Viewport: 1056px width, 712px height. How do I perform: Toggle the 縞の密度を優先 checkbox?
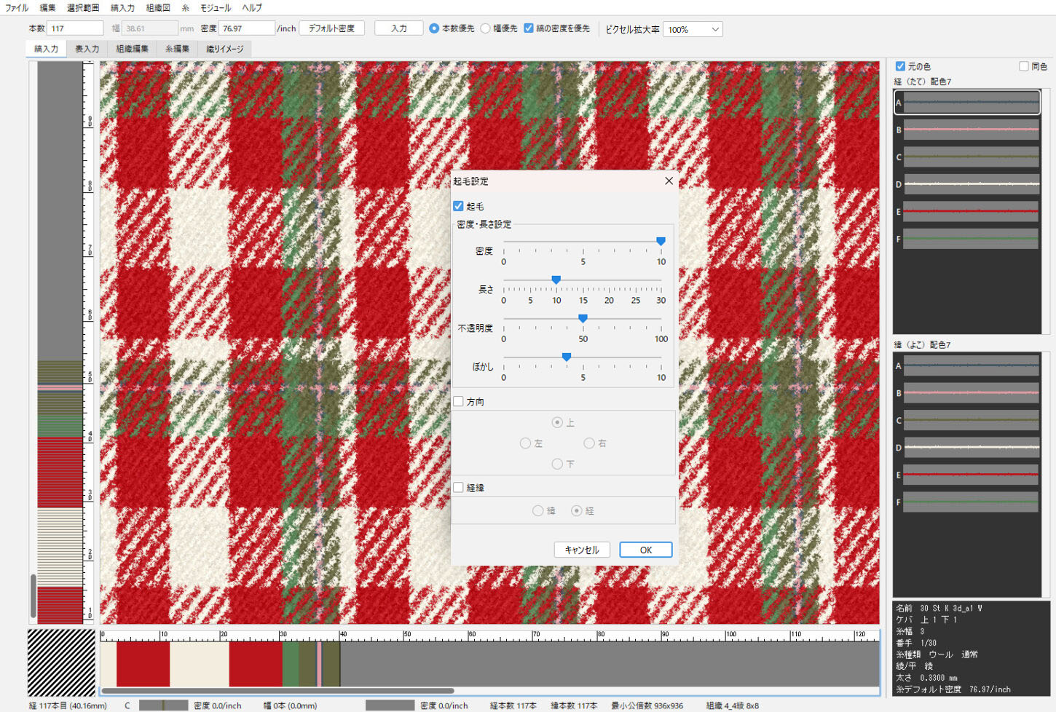tap(529, 28)
